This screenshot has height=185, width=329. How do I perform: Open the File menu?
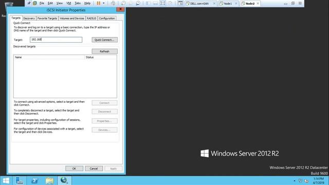[42, 4]
